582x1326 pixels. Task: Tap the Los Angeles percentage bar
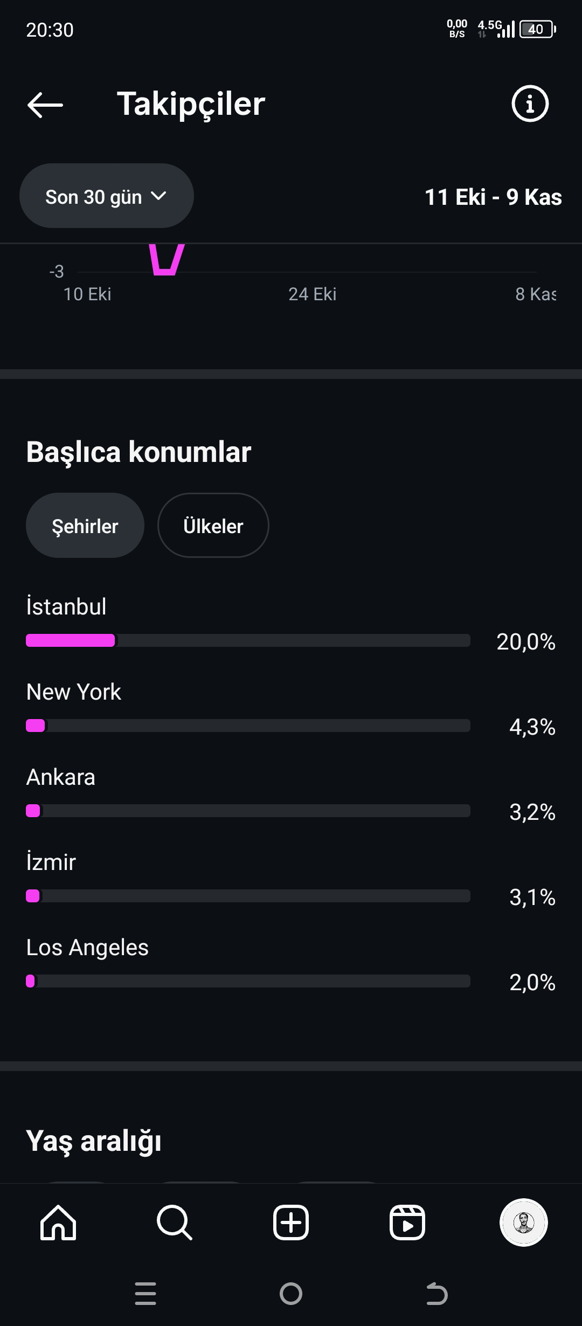coord(248,981)
